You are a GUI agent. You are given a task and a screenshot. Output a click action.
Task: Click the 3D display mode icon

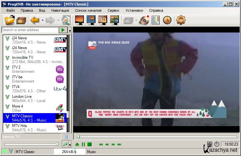[103, 20]
